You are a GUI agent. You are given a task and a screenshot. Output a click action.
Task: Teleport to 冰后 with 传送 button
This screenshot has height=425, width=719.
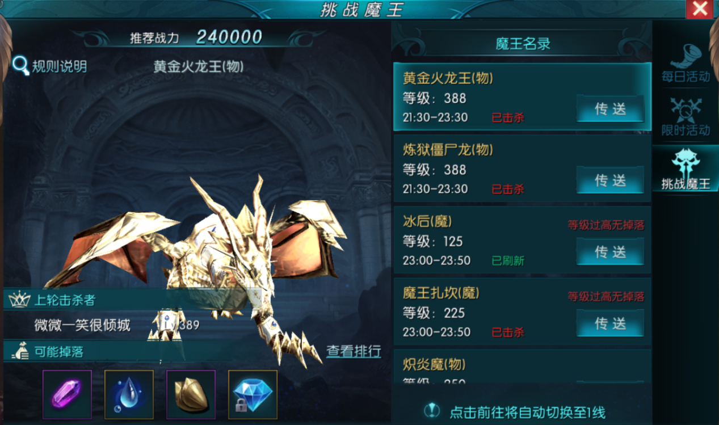click(x=610, y=252)
